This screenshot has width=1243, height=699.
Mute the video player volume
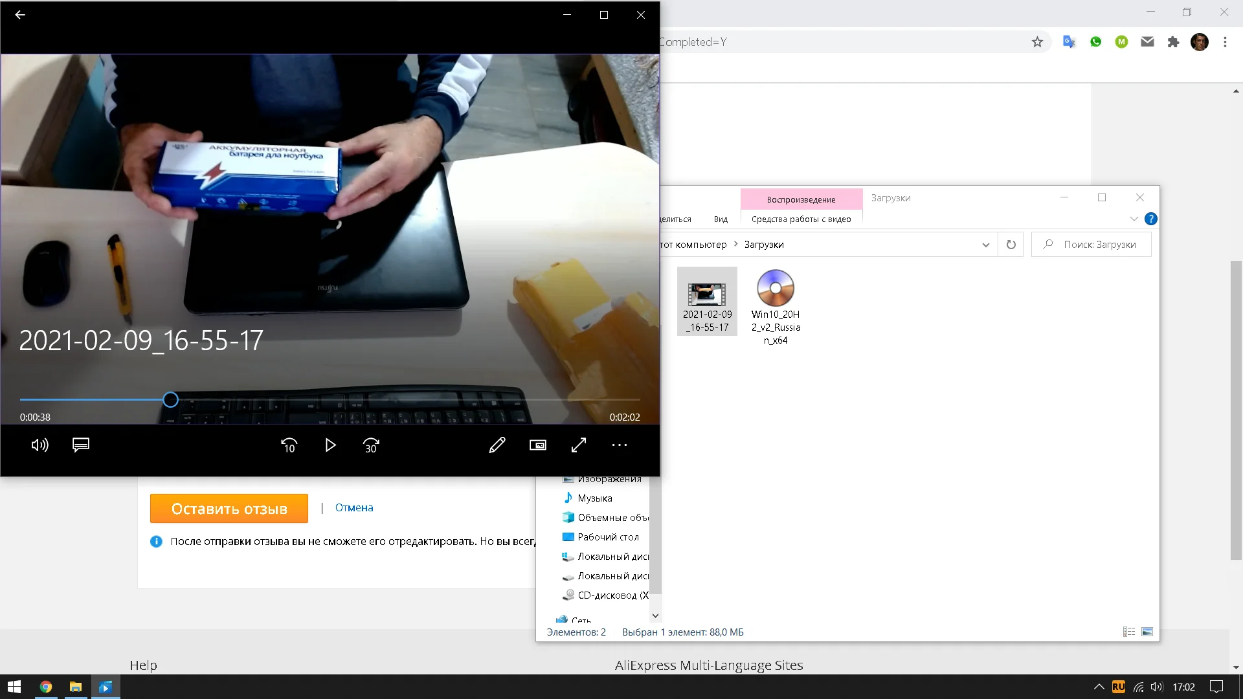(x=39, y=445)
